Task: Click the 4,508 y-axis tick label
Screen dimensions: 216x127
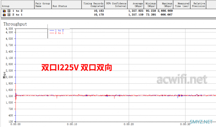Action: click(9, 29)
